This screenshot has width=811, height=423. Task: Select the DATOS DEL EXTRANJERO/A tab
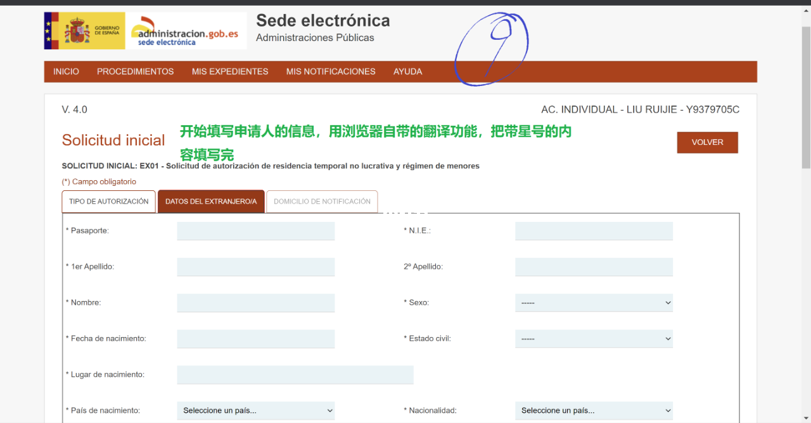[x=211, y=202]
